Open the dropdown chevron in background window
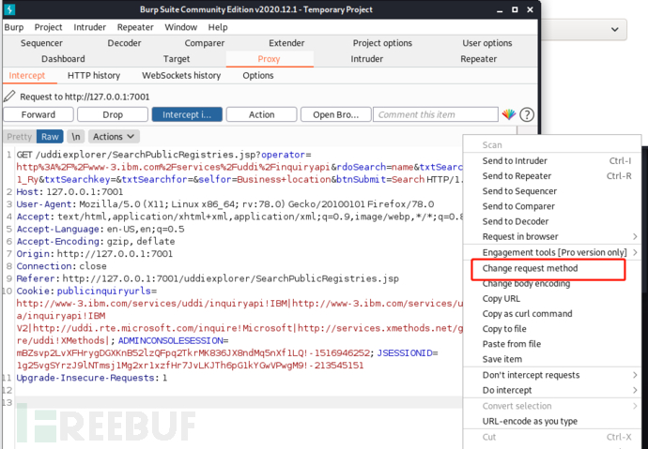Screen dimensions: 648x449 tap(614, 29)
